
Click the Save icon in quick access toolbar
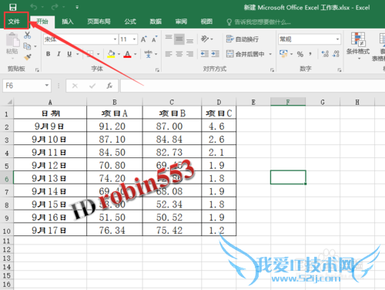(13, 7)
